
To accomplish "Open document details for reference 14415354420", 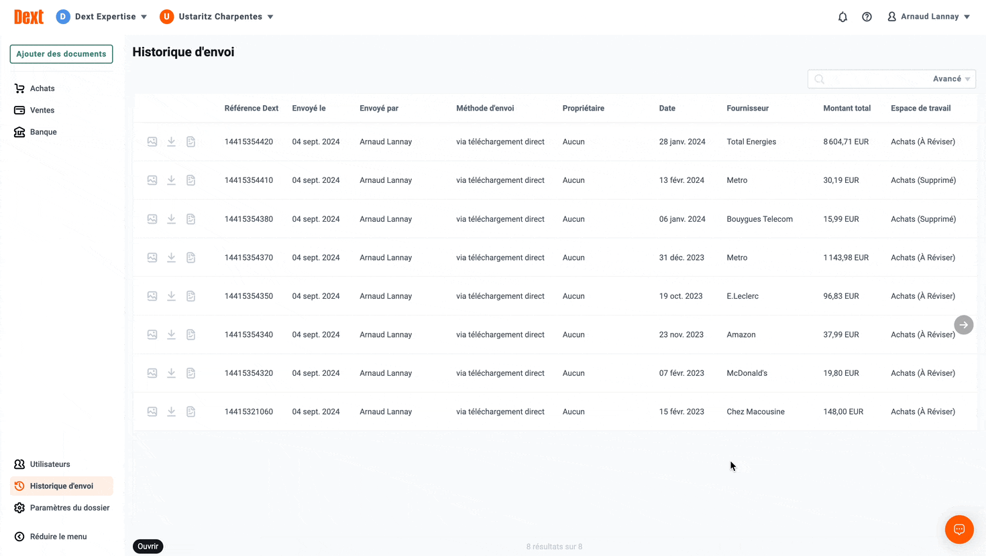I will point(191,141).
